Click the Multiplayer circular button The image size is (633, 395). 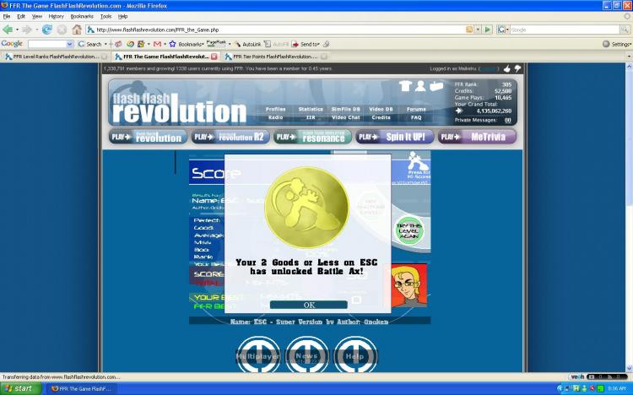coord(258,356)
